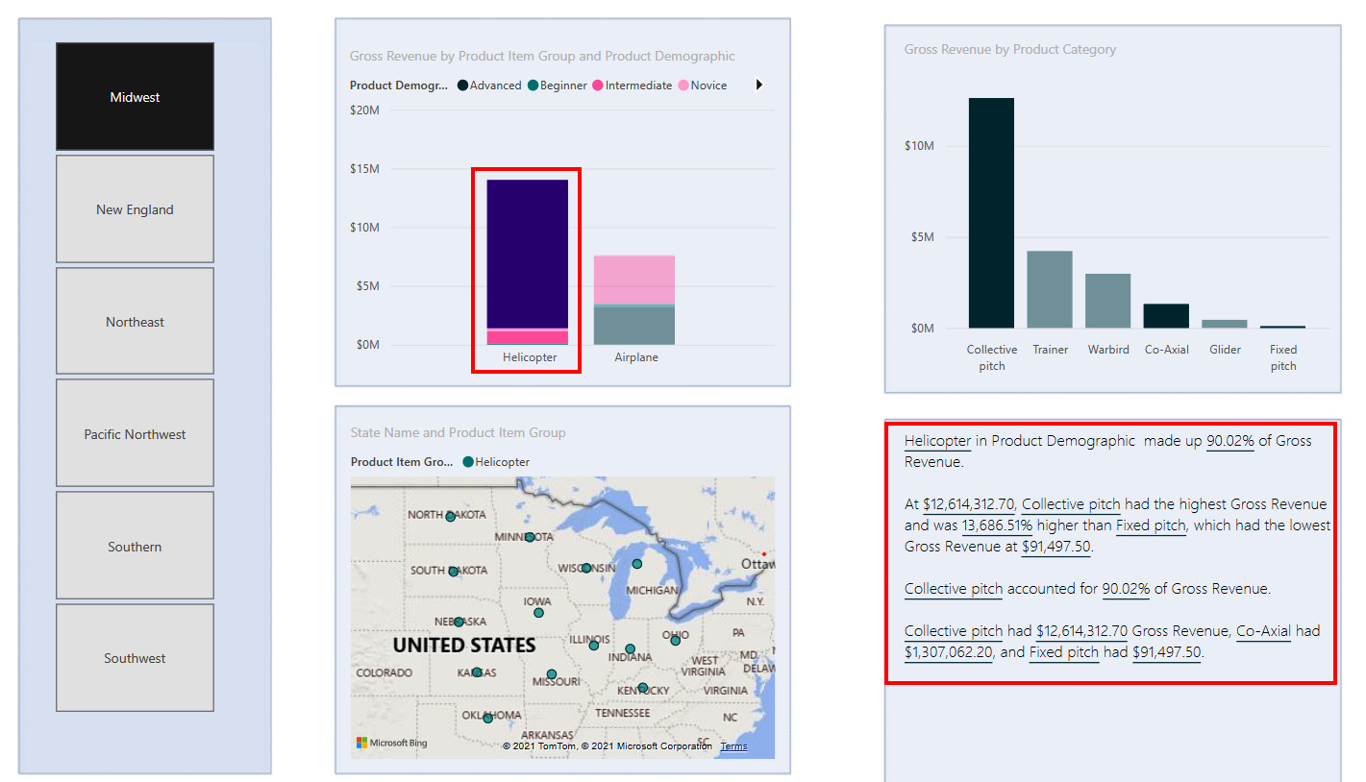Toggle the New England region slicer
The image size is (1366, 782).
135,209
